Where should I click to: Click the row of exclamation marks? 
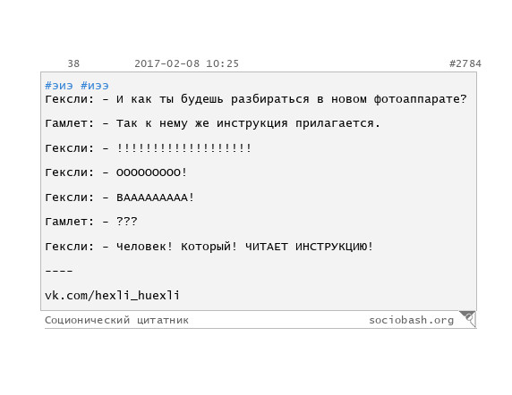coord(183,148)
